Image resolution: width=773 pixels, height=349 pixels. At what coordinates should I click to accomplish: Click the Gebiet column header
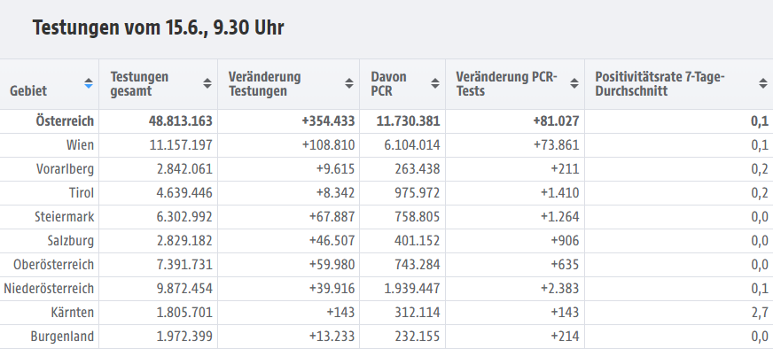click(x=28, y=90)
